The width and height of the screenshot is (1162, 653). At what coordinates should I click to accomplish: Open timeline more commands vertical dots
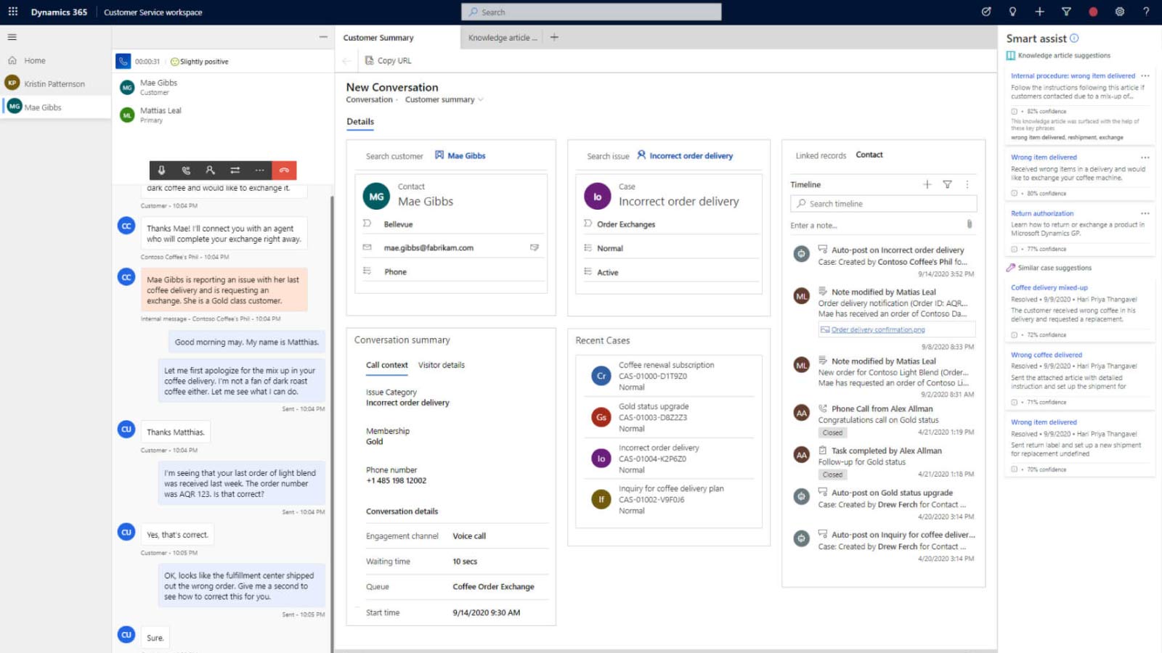[x=967, y=184]
